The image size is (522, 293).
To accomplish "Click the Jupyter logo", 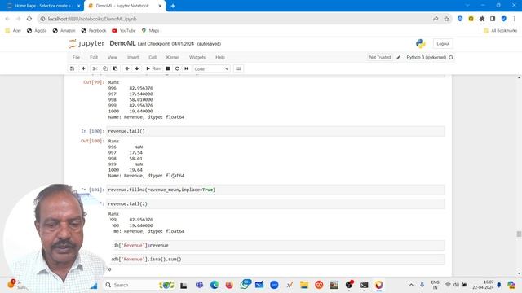I will pyautogui.click(x=86, y=43).
